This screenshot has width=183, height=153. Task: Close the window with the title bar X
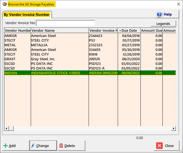click(178, 4)
